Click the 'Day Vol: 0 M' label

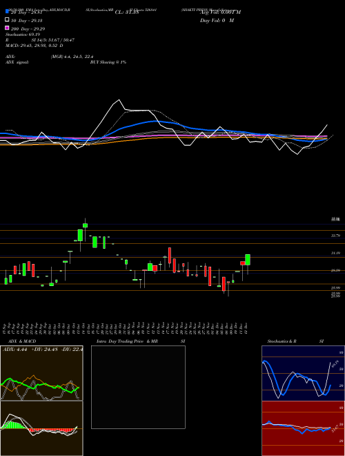(217, 21)
